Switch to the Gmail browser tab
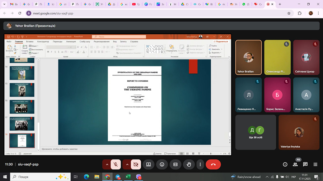Image resolution: width=323 pixels, height=181 pixels. 14,4
